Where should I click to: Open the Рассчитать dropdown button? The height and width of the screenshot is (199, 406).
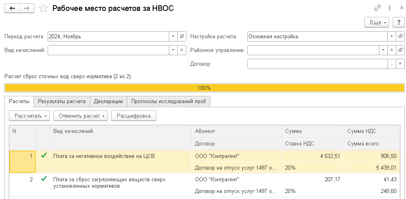[30, 116]
